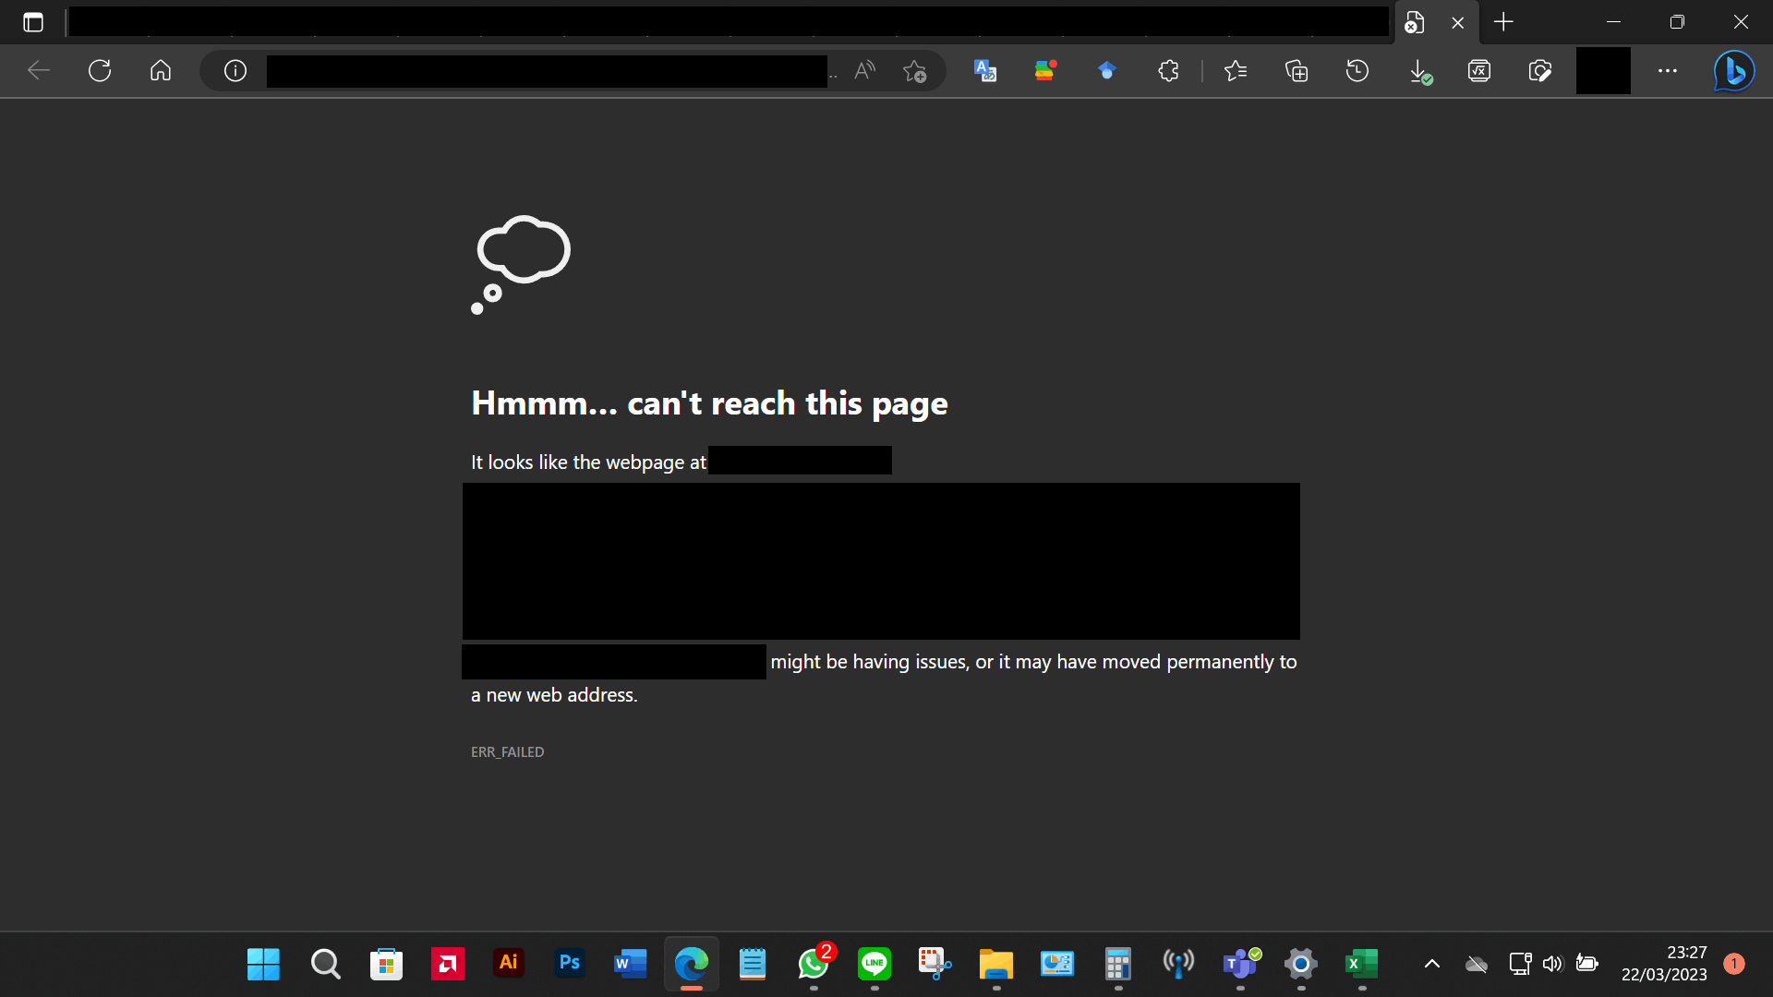Open the Favorites list
This screenshot has width=1773, height=997.
point(1236,70)
